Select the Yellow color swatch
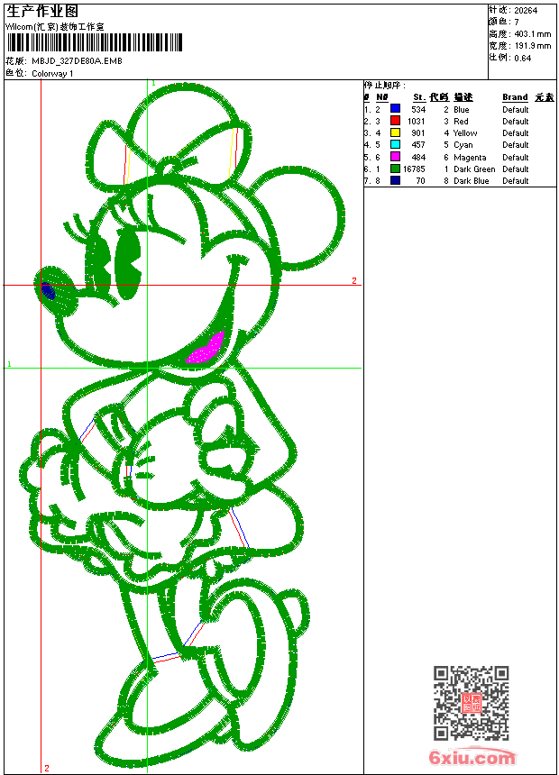The height and width of the screenshot is (775, 559). (395, 132)
